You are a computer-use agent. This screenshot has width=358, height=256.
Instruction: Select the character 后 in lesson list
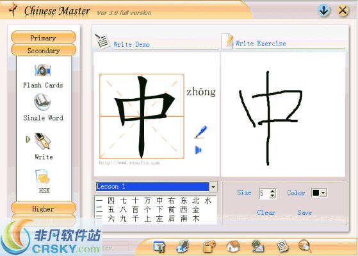click(172, 219)
